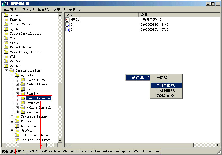Click the WAB folder icon

click(x=6, y=57)
